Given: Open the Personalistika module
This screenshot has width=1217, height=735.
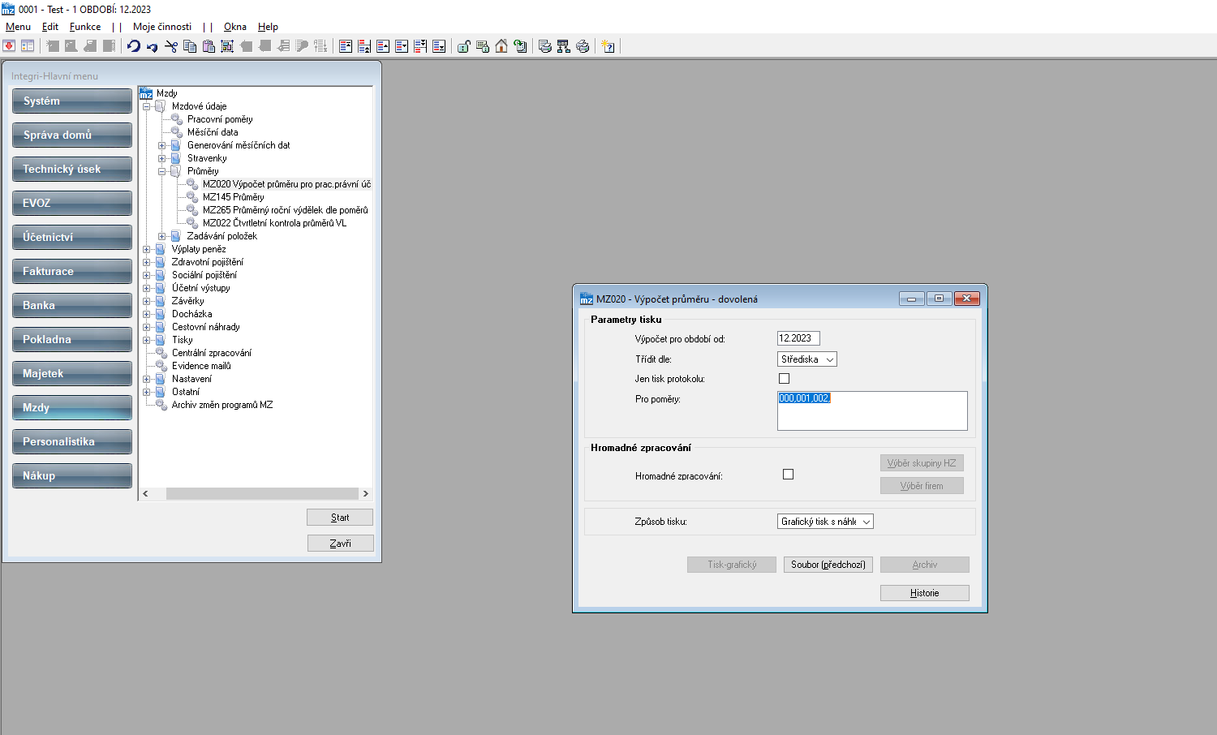Looking at the screenshot, I should pyautogui.click(x=72, y=442).
